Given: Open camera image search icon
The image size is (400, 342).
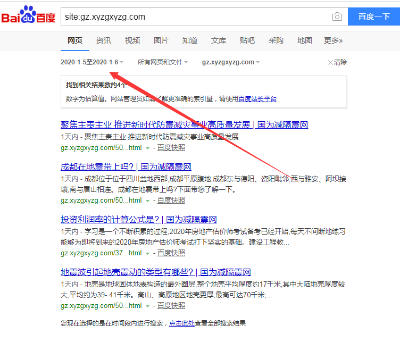Looking at the screenshot, I should (337, 17).
